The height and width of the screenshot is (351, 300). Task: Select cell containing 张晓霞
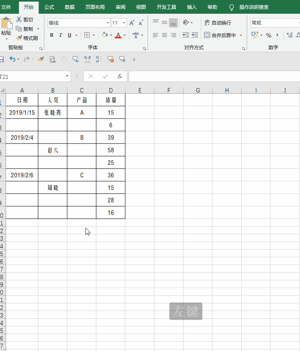coord(52,112)
